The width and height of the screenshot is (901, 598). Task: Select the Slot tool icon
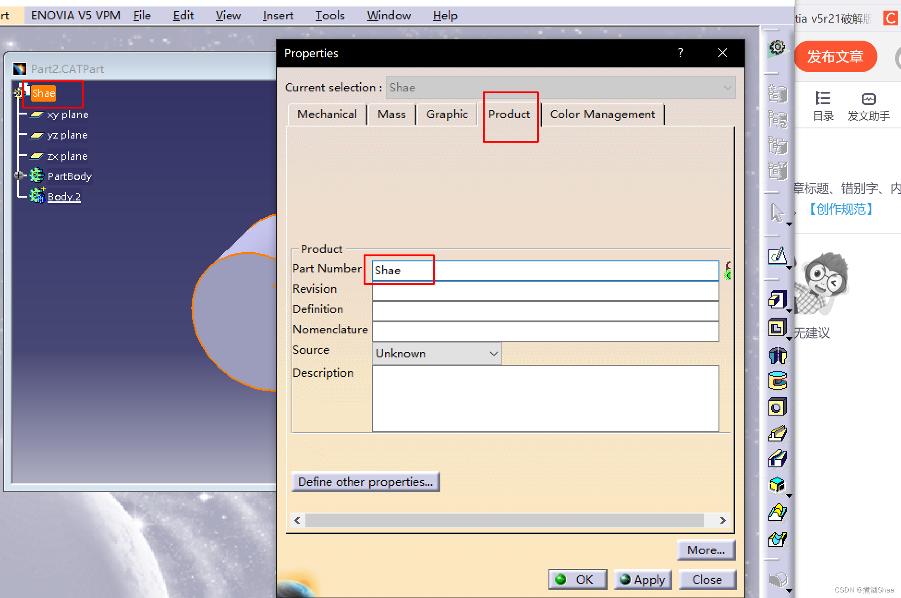[x=778, y=459]
